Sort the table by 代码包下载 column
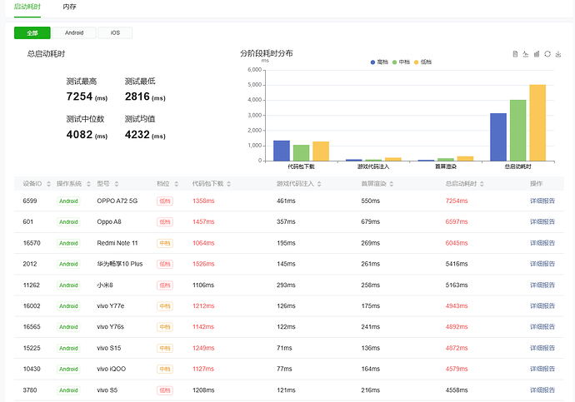This screenshot has width=575, height=402. (x=229, y=184)
